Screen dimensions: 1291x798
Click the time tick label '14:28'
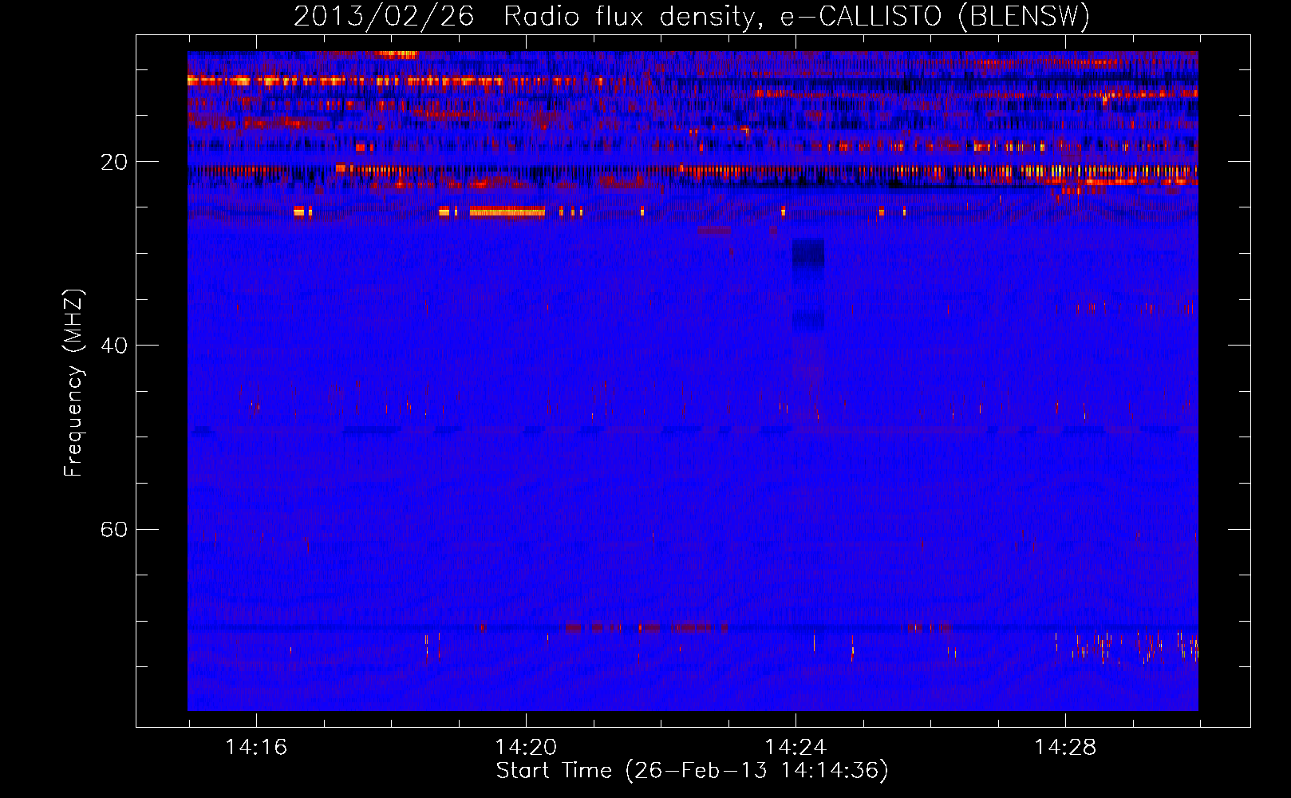[x=1065, y=747]
